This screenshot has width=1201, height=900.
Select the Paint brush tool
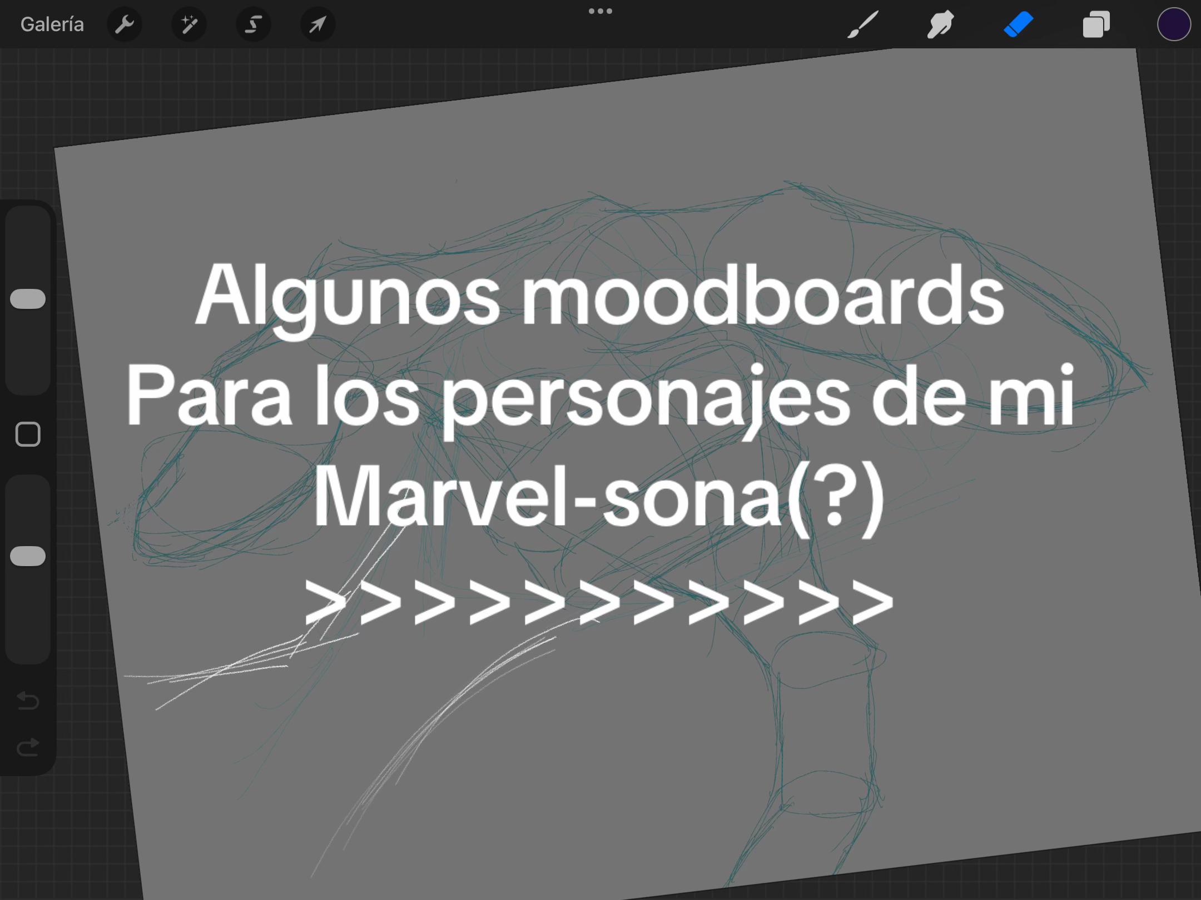click(863, 24)
